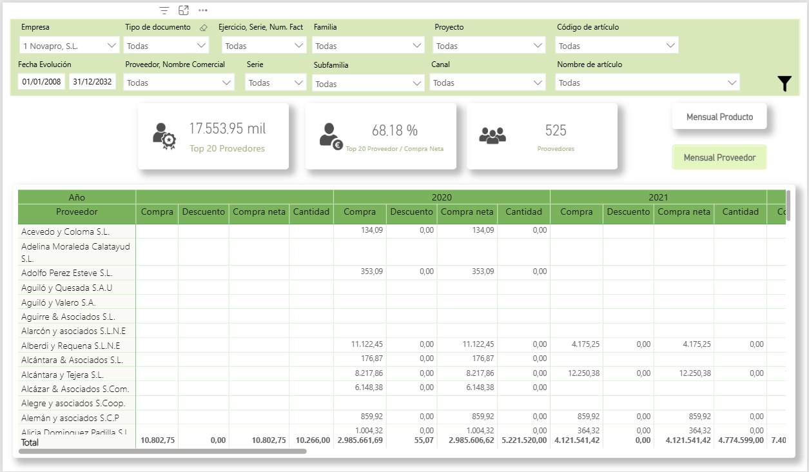
Task: Click the end date field 31/12/2032
Action: coord(92,82)
